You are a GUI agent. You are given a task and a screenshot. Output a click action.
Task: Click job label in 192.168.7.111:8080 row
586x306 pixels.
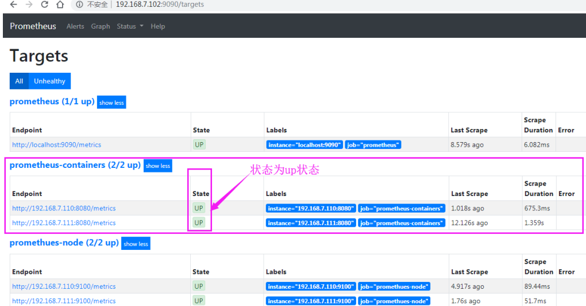point(402,223)
